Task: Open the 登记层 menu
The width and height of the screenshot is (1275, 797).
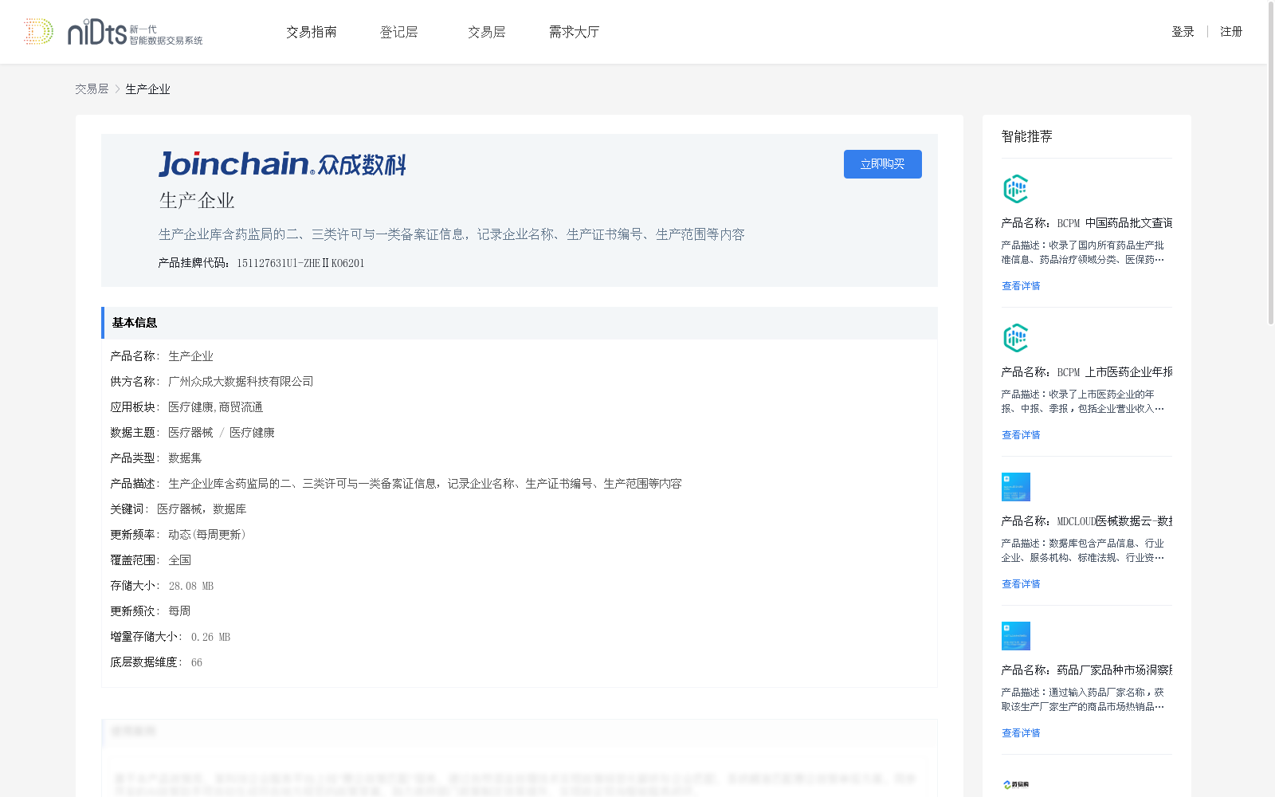Action: point(399,32)
